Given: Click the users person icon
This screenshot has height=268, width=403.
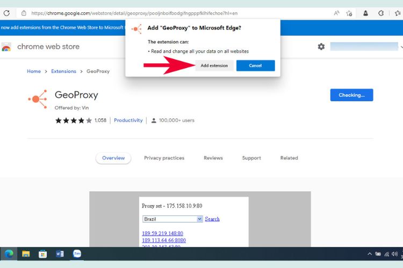Looking at the screenshot, I should click(154, 120).
